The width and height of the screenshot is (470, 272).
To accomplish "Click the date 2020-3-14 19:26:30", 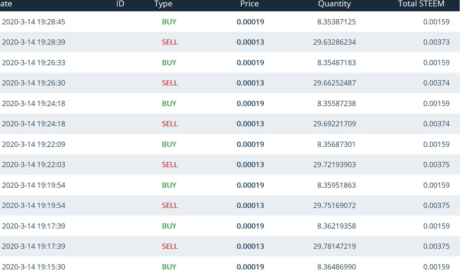I will 33,83.
